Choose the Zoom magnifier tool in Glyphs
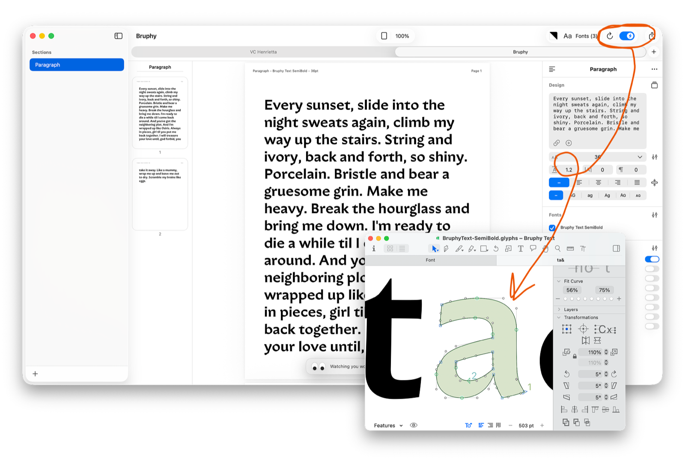The height and width of the screenshot is (460, 685). tap(557, 248)
